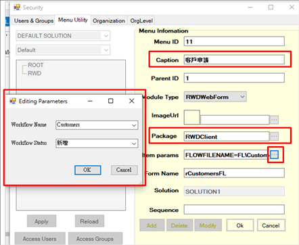Viewport: 299px width, 245px height.
Task: Select the RWD tree node
Action: pos(34,73)
